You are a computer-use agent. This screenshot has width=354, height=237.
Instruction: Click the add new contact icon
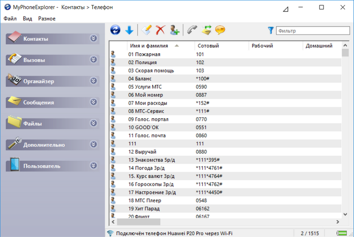point(174,30)
